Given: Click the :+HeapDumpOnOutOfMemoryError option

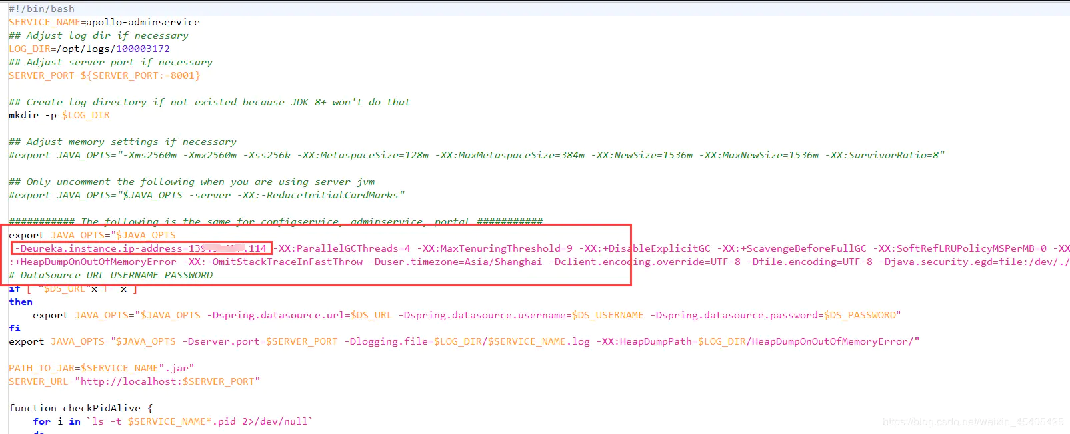Looking at the screenshot, I should click(x=93, y=262).
